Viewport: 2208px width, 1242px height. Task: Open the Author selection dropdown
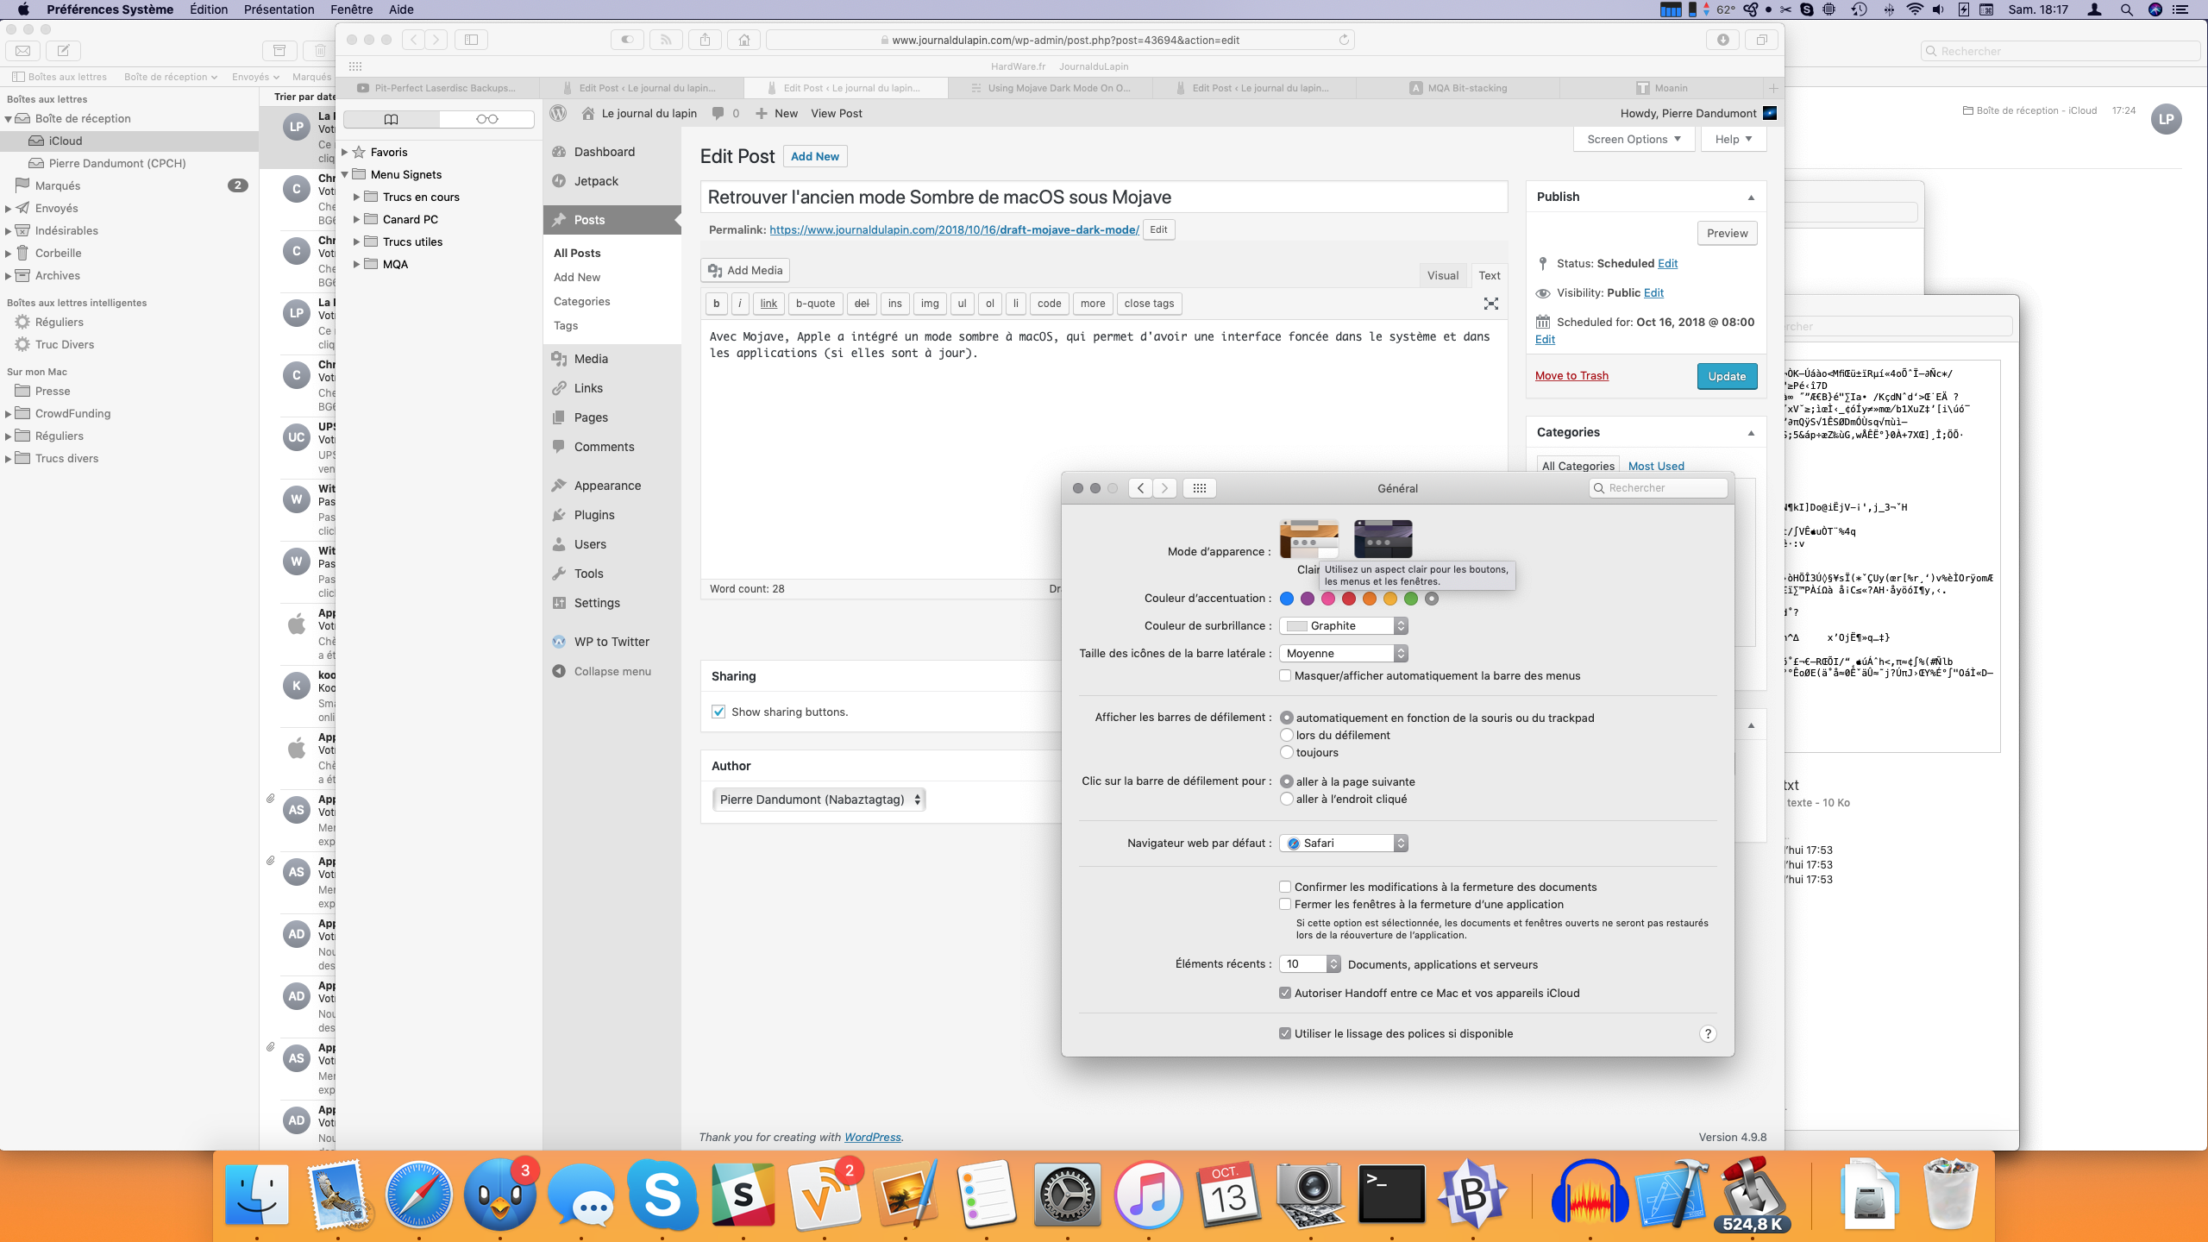click(819, 800)
